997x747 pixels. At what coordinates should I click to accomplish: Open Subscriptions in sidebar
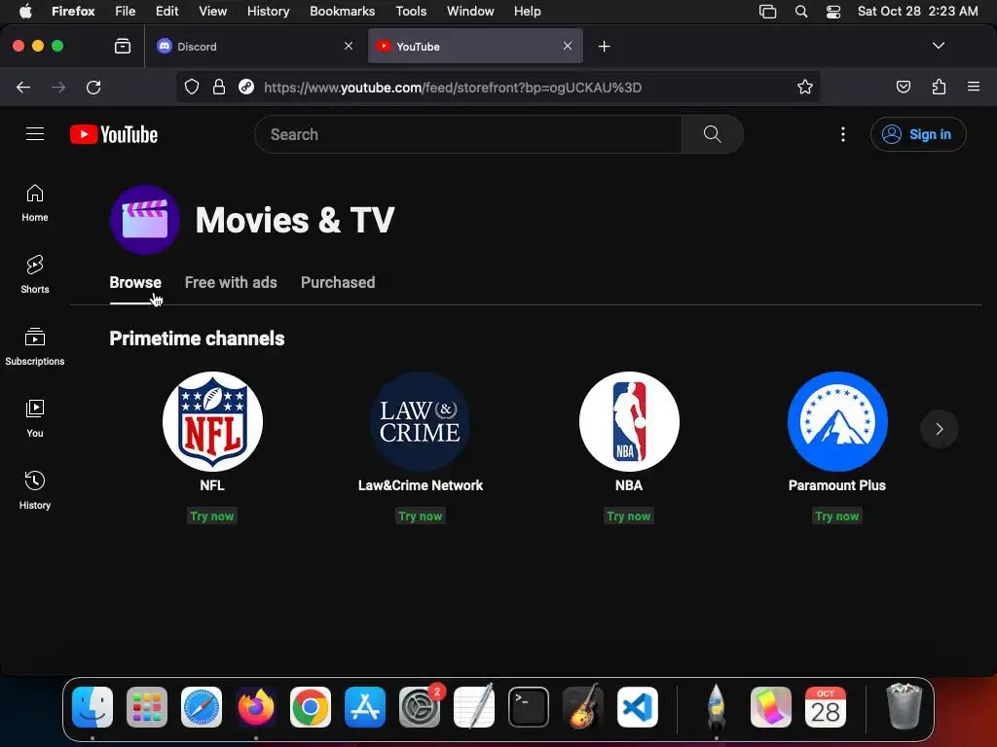tap(35, 346)
